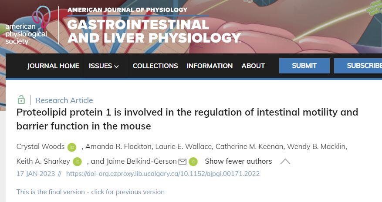382x202 pixels.
Task: Open the Information menu item
Action: click(210, 66)
